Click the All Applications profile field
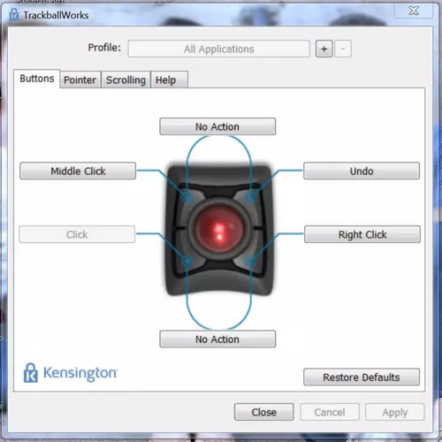442x442 pixels. 219,49
